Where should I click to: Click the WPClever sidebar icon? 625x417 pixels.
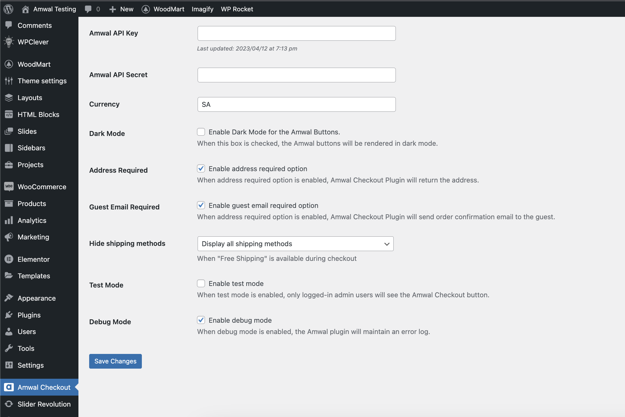[x=9, y=42]
